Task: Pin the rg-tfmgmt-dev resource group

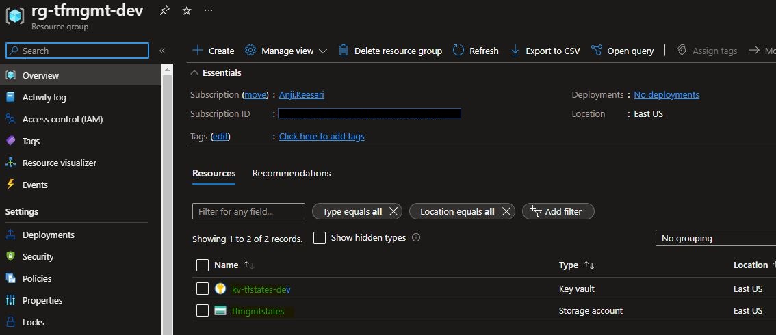Action: (x=164, y=10)
